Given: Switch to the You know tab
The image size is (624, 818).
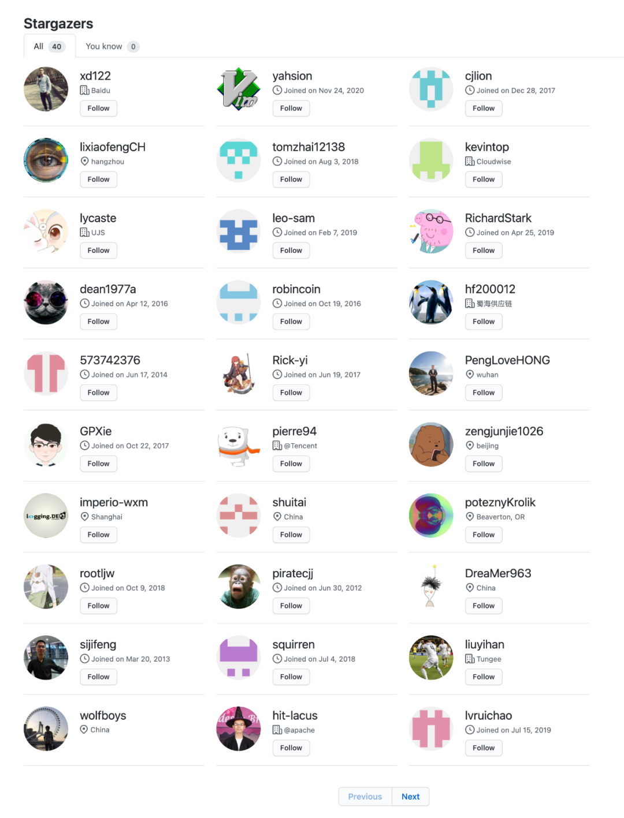Looking at the screenshot, I should pos(112,46).
